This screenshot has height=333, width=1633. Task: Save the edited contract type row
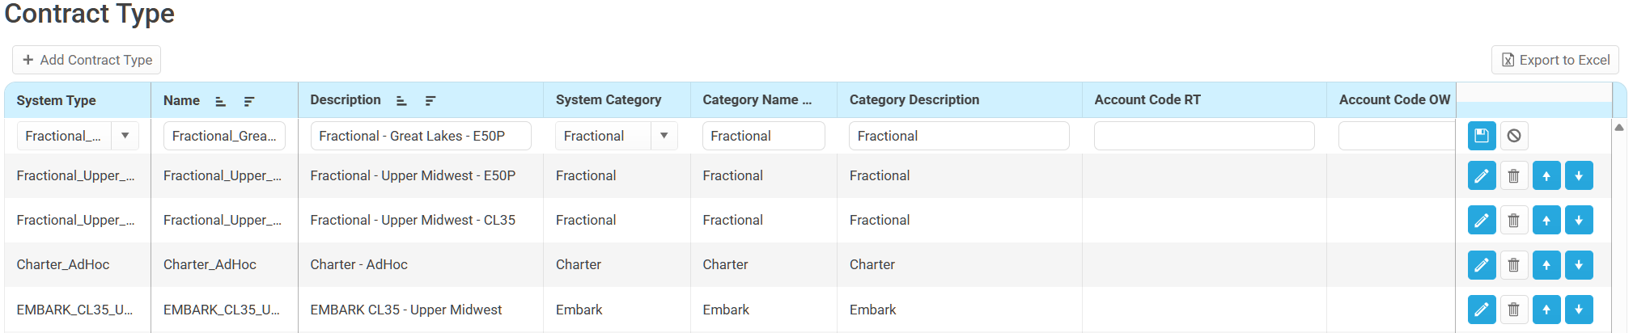(x=1481, y=136)
